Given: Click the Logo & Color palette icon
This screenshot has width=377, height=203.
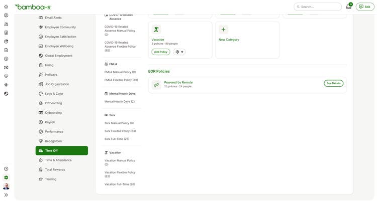Looking at the screenshot, I should click(x=41, y=94).
